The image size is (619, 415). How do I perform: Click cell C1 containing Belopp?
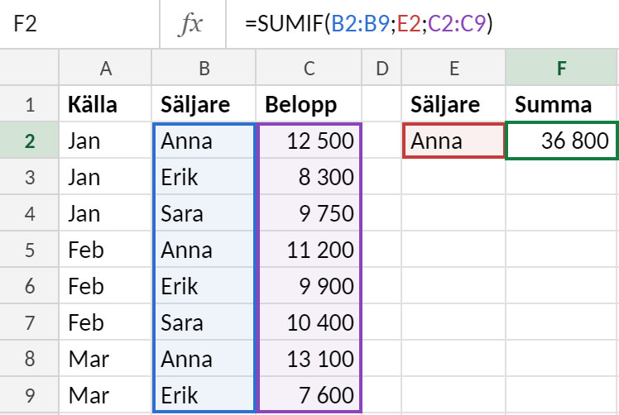click(309, 104)
